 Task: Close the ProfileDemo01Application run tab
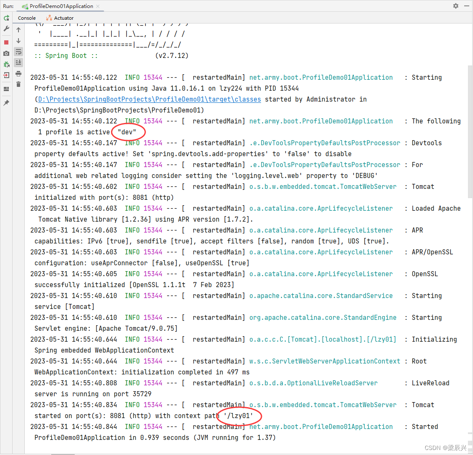98,6
